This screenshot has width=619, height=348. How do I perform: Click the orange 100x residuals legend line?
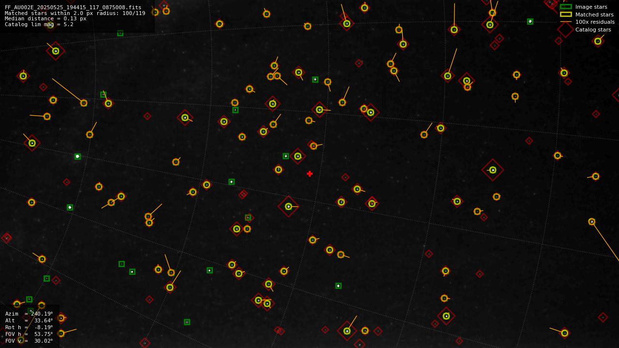(566, 22)
